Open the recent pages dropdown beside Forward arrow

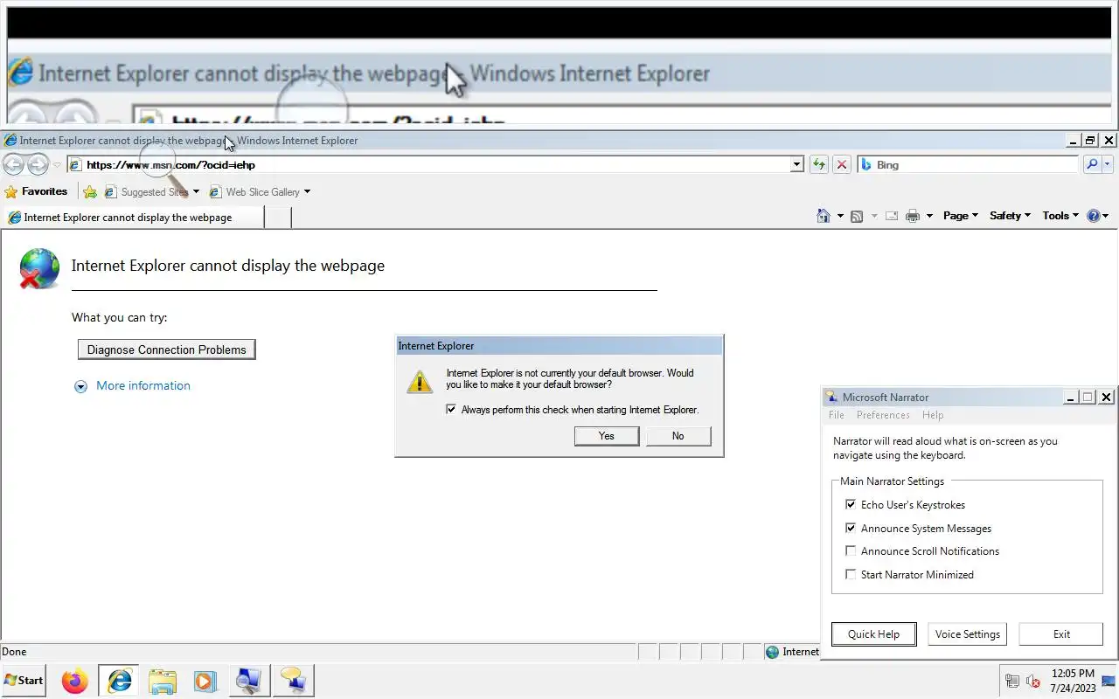coord(57,164)
